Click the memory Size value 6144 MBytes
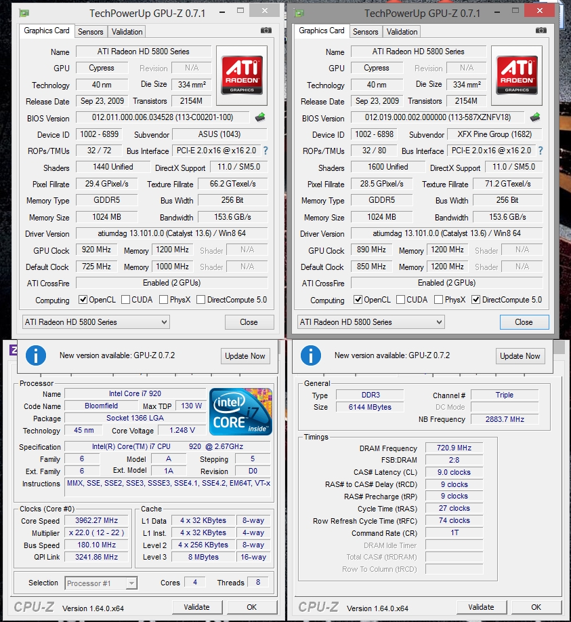The width and height of the screenshot is (571, 622). [370, 407]
